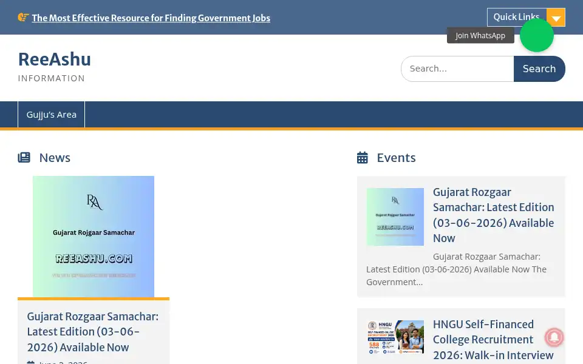Image resolution: width=583 pixels, height=364 pixels.
Task: Open the Government Jobs headline link
Action: [151, 18]
